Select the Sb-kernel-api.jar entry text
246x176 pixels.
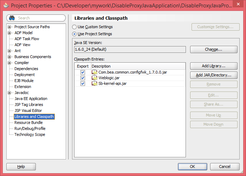(112, 84)
